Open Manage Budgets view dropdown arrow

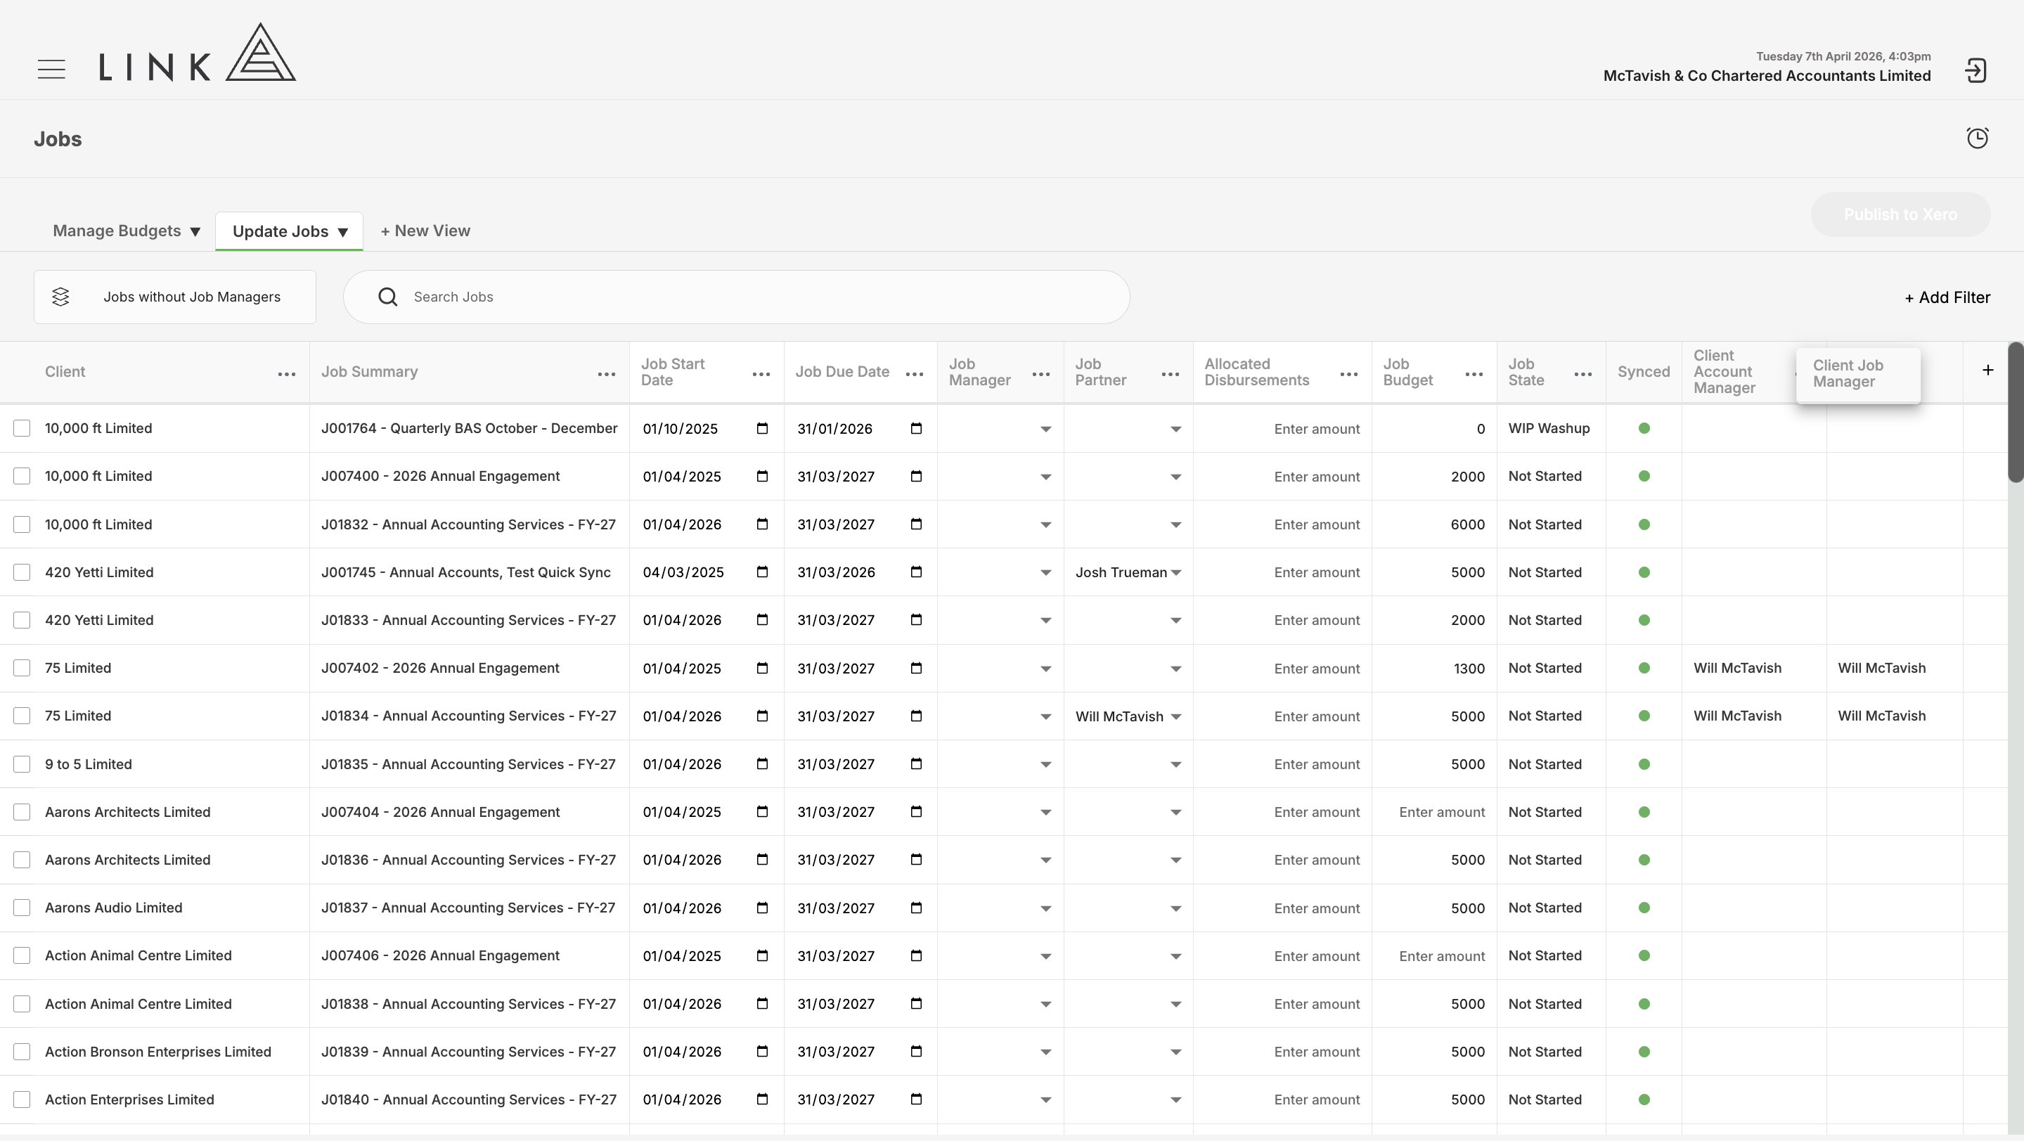[x=195, y=232]
